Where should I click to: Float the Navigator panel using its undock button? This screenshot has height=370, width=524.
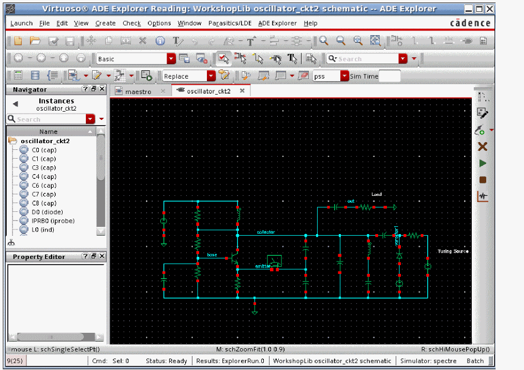94,89
